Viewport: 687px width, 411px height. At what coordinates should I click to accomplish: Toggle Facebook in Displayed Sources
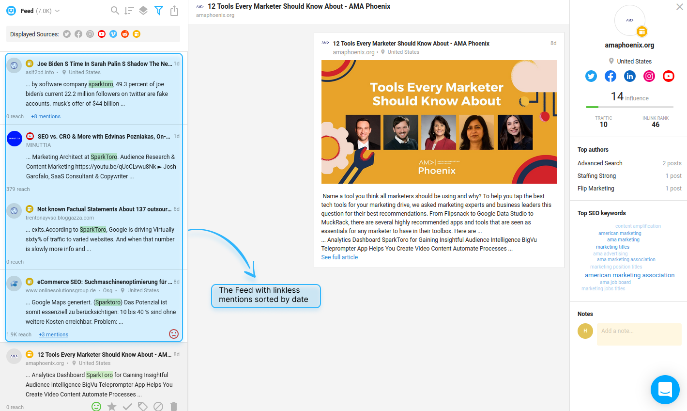click(78, 34)
